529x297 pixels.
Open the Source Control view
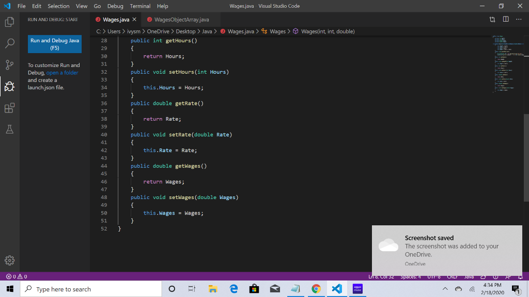[9, 64]
